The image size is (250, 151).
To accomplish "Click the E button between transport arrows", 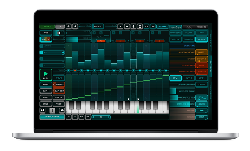I will click(52, 110).
